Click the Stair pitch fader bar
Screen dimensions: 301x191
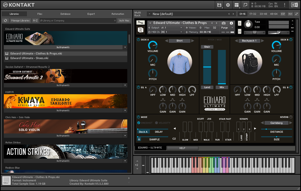coord(207,67)
